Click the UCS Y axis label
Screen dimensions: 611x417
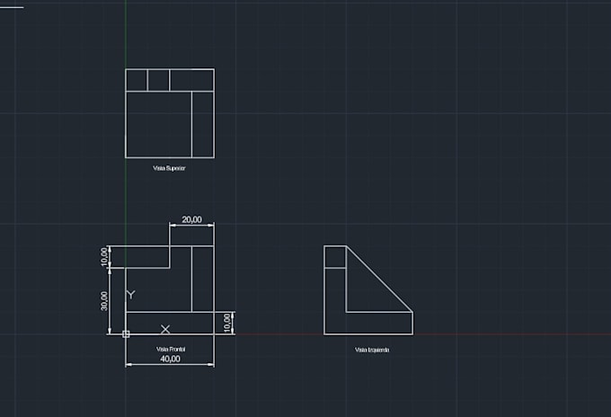pos(131,295)
